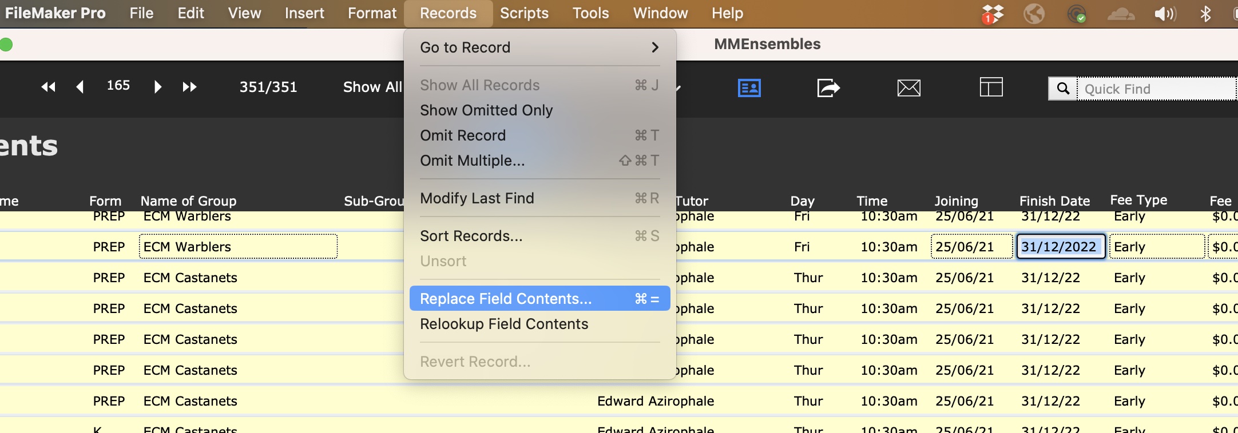
Task: Click the blue contact card toolbar icon
Action: click(749, 88)
